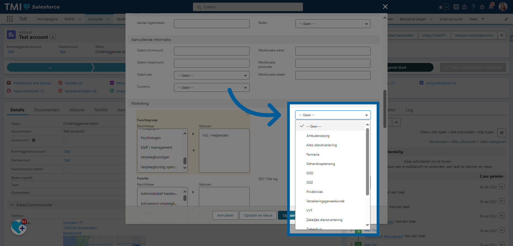Open the global actions plus icon
Image resolution: width=513 pixels, height=246 pixels.
456,7
